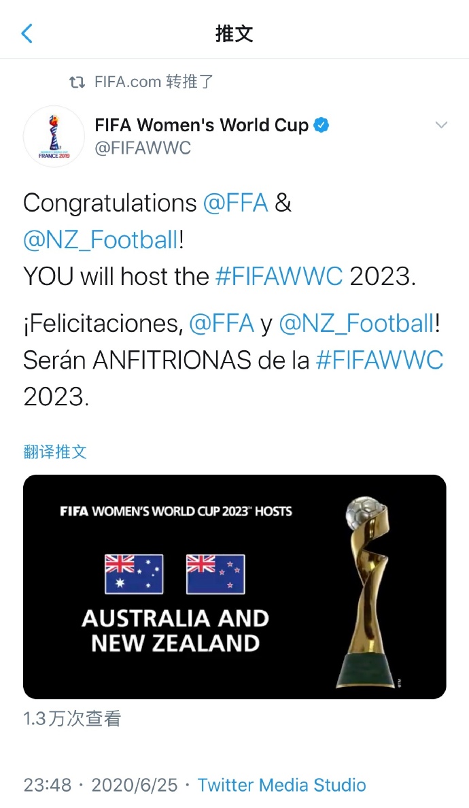
Task: Open @FFA mention in Spanish text
Action: 221,324
